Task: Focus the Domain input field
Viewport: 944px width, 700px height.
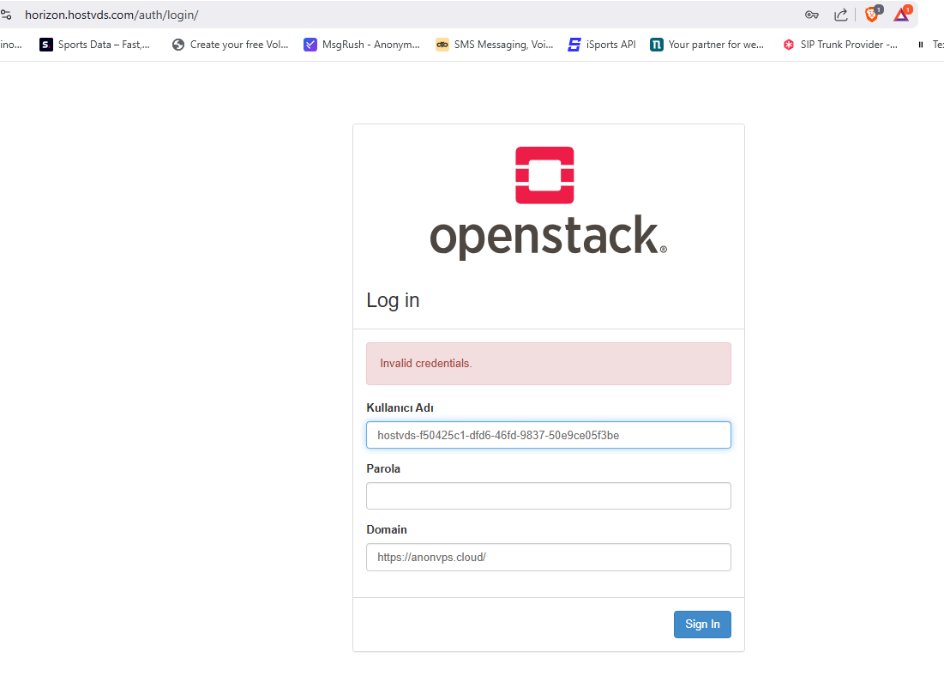Action: 549,558
